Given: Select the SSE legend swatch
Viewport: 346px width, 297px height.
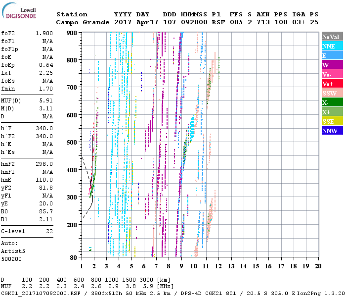Looking at the screenshot, I should click(332, 121).
